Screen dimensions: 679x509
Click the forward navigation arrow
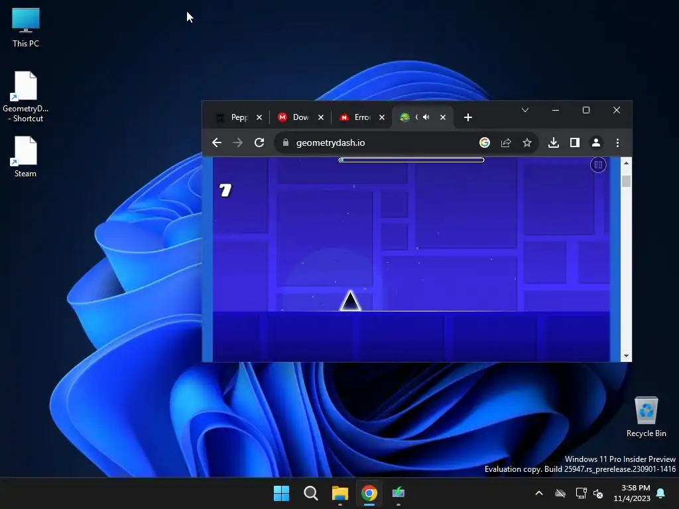click(237, 142)
